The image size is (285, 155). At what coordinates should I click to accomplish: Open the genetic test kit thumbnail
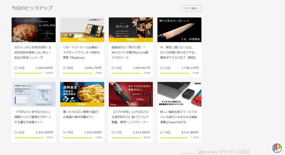pyautogui.click(x=34, y=94)
